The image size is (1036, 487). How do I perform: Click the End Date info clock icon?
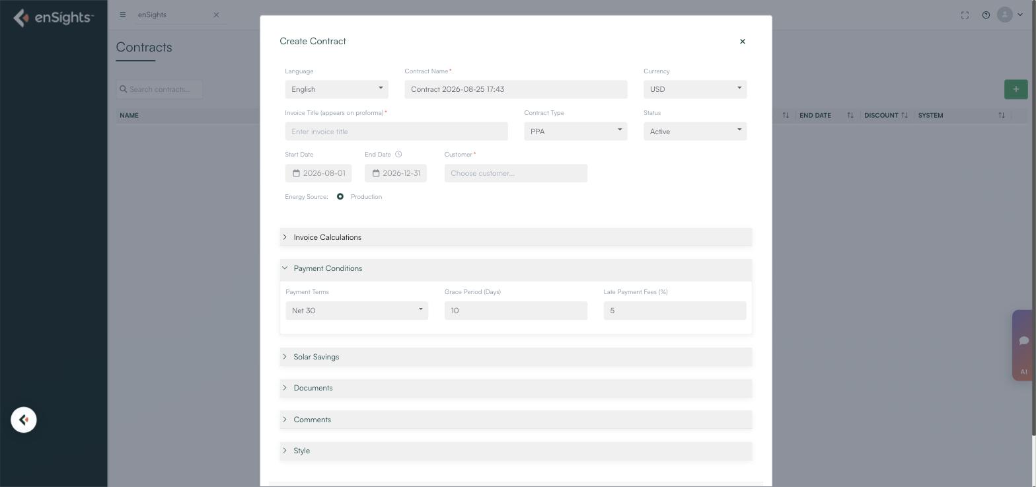[398, 155]
